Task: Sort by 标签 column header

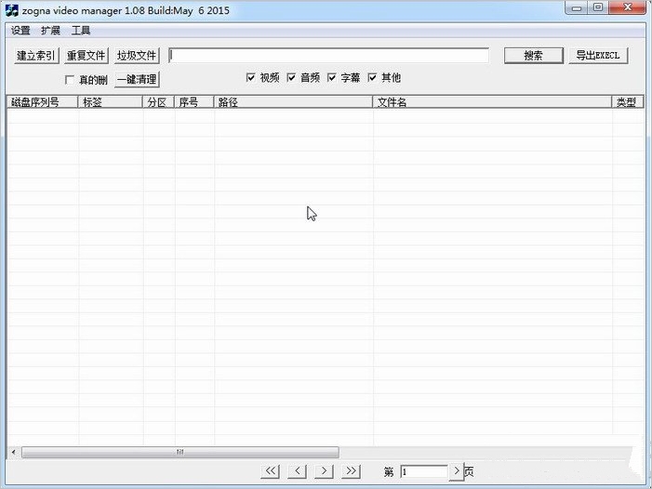Action: 111,101
